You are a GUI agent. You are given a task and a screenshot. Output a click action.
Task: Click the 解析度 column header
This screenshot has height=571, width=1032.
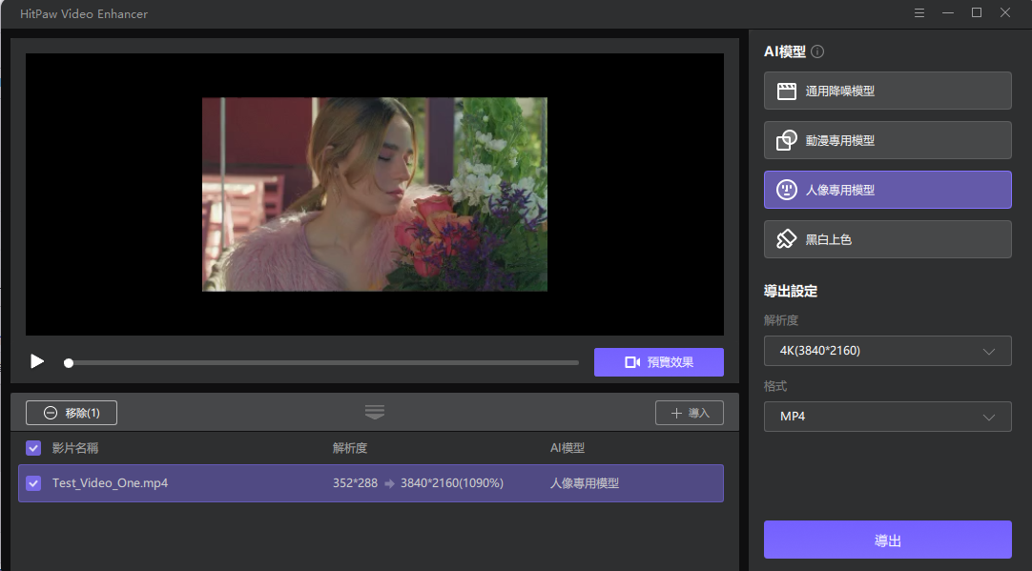tap(349, 448)
